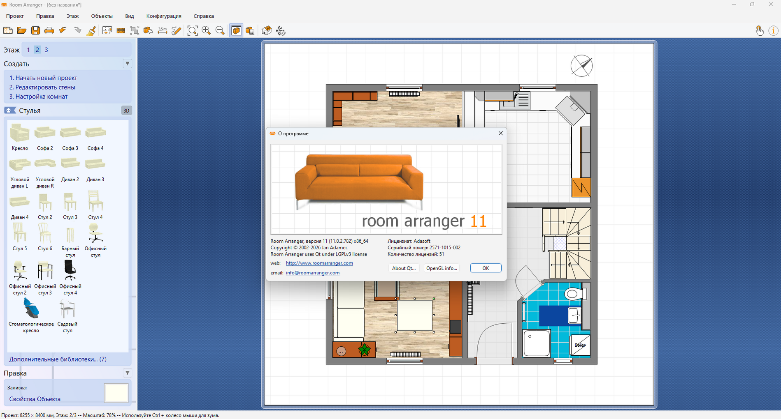
Task: Toggle the 3D preview button next to Стулья
Action: [126, 111]
